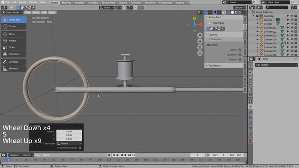Open the Object Data green triangle tab
Screen dimensions: 299x168
tap(250, 129)
